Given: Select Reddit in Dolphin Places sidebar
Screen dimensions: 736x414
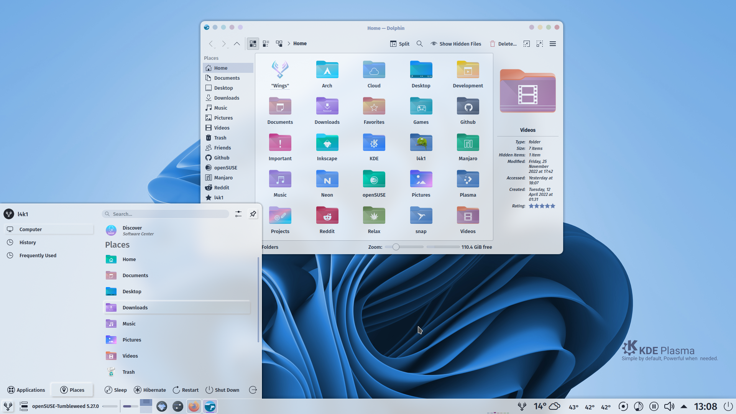Looking at the screenshot, I should pos(228,188).
